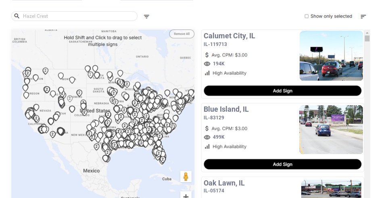Click the Calumet City, IL listing title
Screen dimensions: 371x198
(x=229, y=36)
